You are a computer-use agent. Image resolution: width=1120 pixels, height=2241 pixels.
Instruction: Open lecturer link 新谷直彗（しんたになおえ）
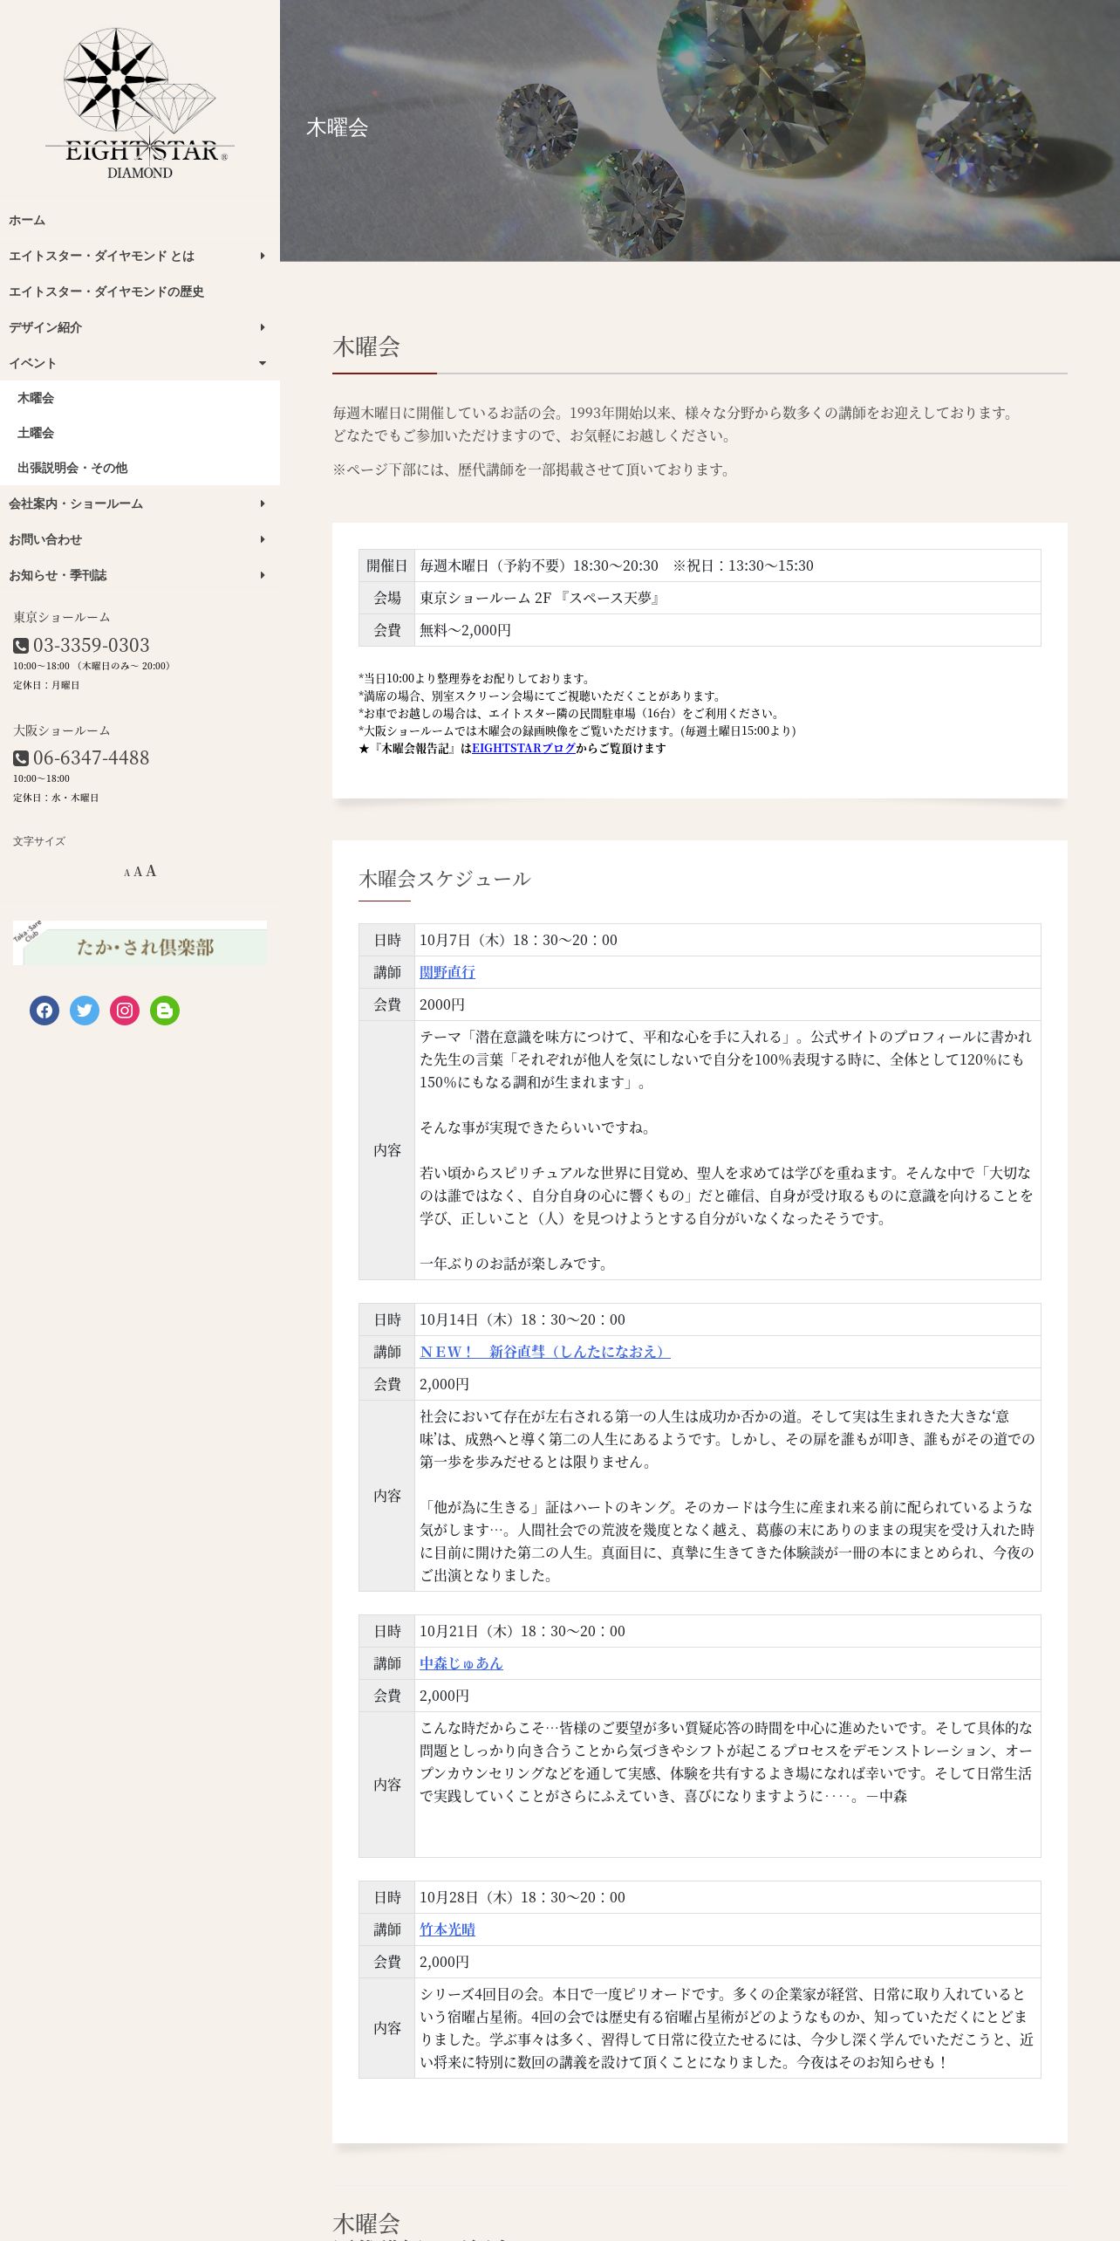tap(545, 1352)
